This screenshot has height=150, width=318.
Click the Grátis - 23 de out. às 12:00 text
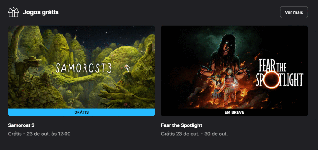point(39,134)
